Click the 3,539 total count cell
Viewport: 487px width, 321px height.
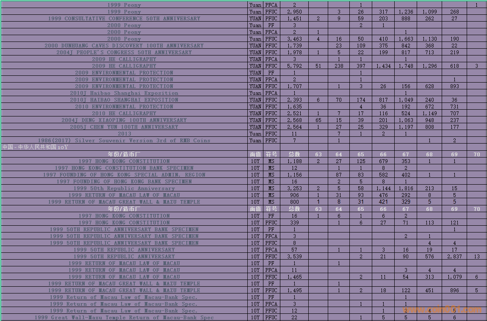click(294, 257)
